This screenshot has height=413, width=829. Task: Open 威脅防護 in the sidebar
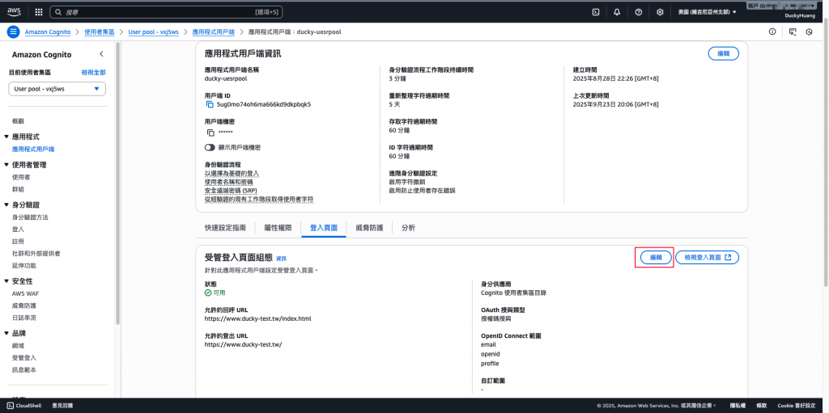coord(23,306)
